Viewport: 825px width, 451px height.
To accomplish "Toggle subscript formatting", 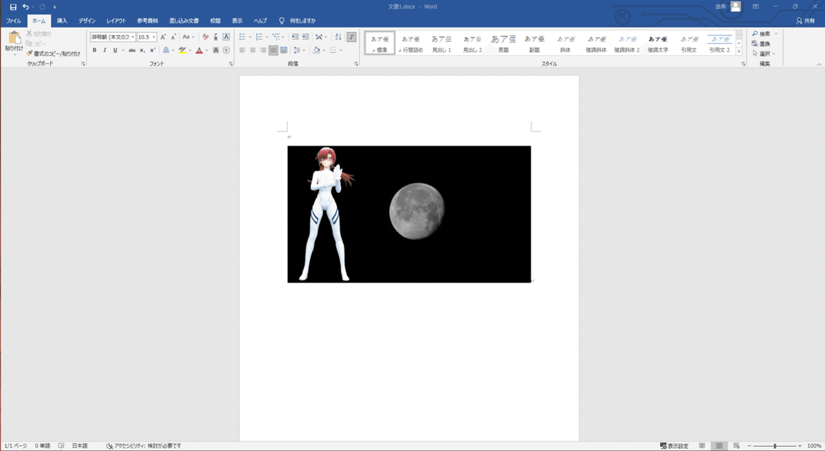I will pos(142,50).
